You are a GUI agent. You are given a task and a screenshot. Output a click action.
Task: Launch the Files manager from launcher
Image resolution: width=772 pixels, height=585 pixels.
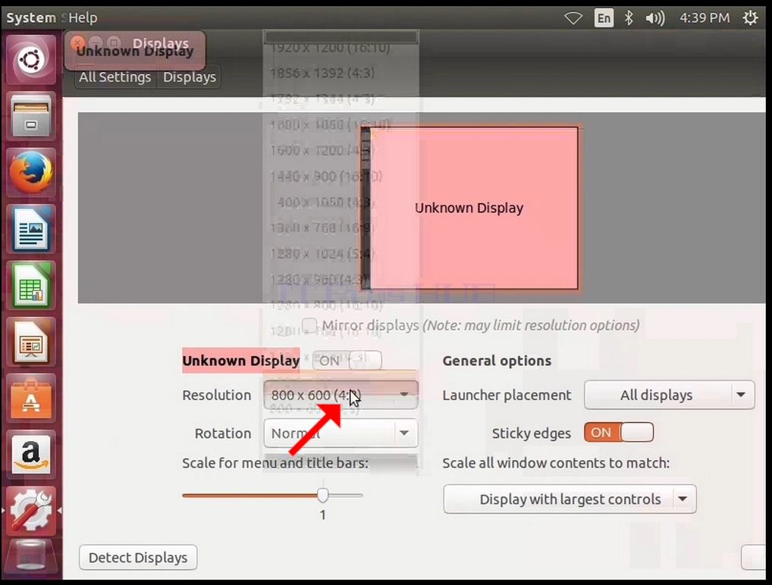(31, 117)
